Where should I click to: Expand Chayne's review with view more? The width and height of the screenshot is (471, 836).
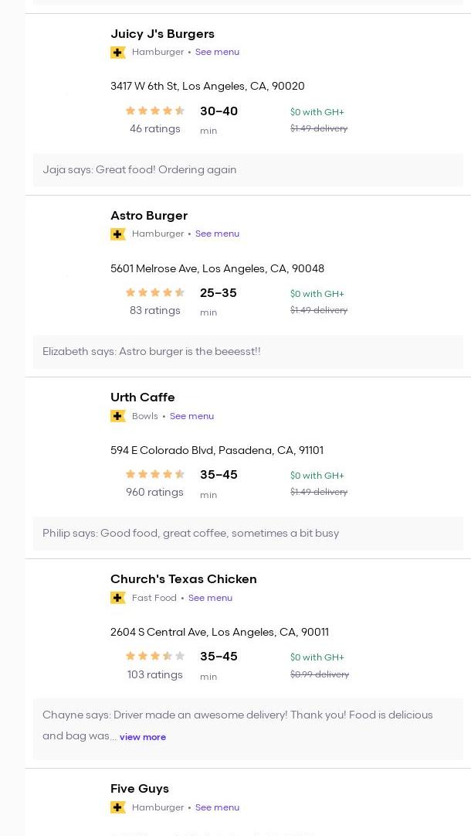(x=143, y=737)
